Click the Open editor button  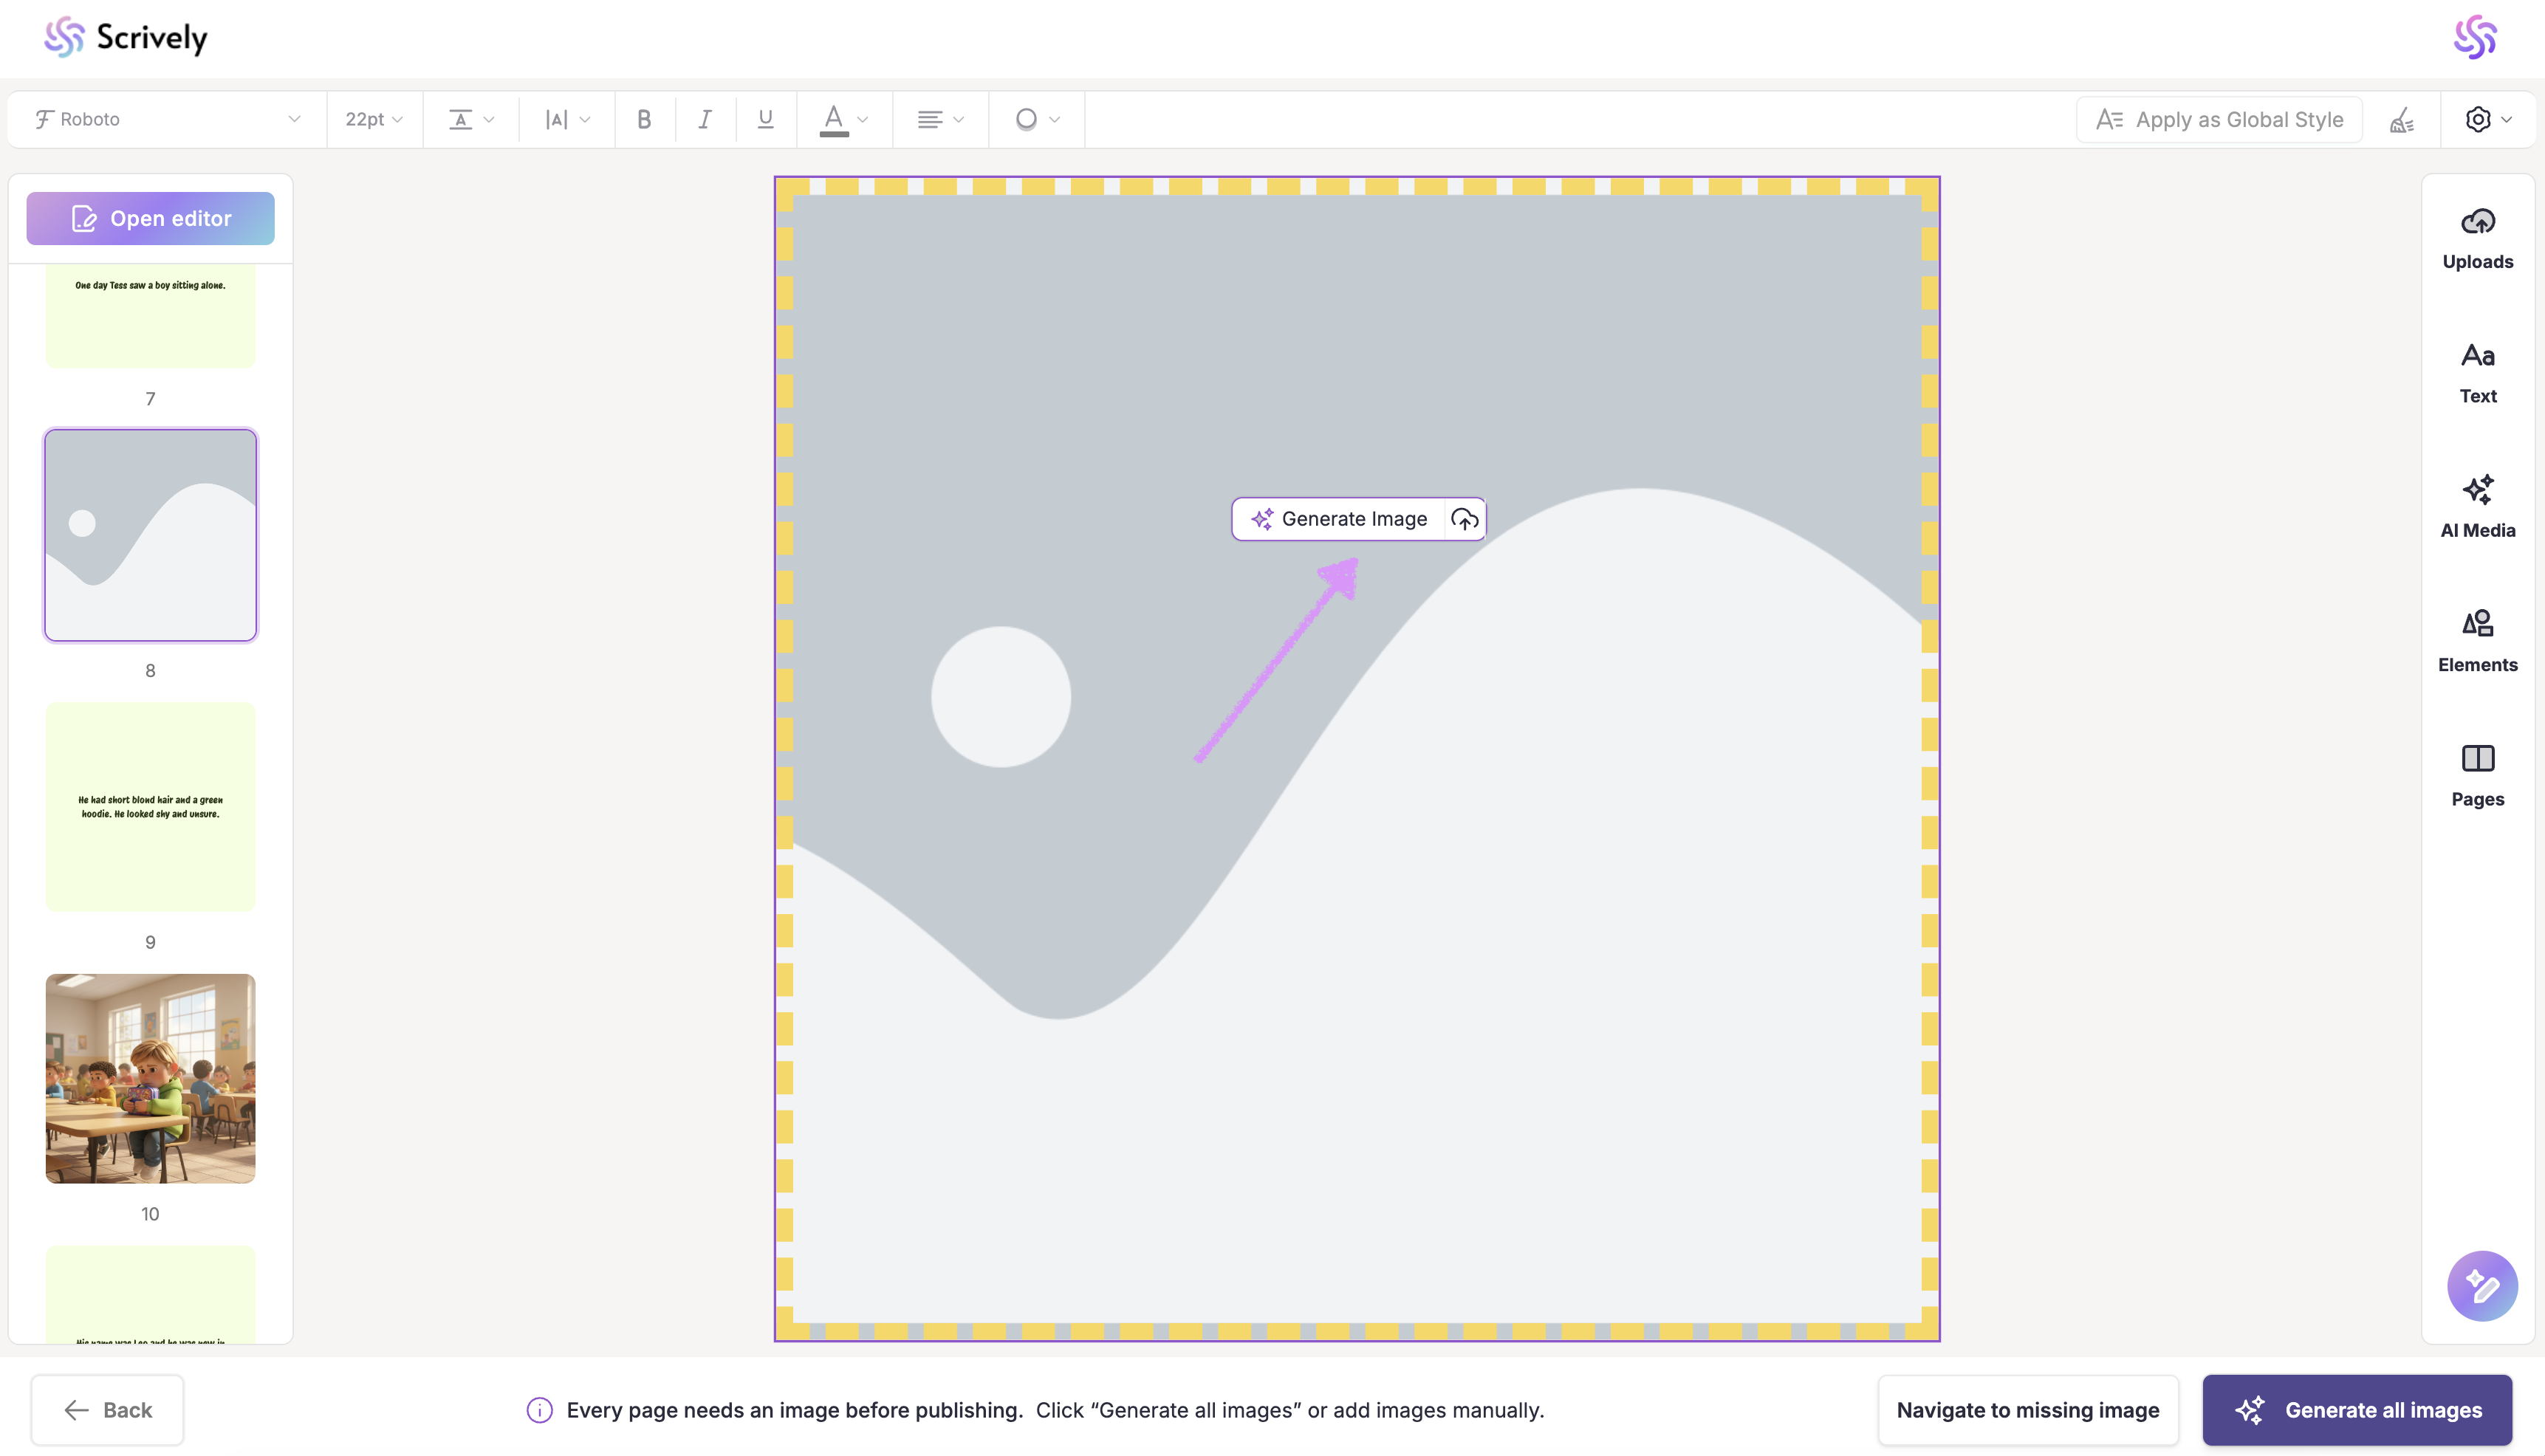pyautogui.click(x=150, y=218)
